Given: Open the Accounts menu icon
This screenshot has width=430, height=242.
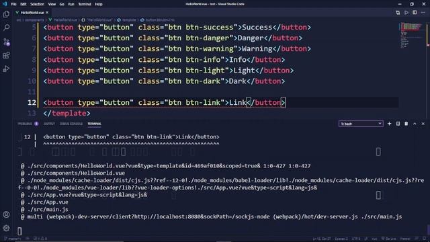Looking at the screenshot, I should (x=6, y=214).
